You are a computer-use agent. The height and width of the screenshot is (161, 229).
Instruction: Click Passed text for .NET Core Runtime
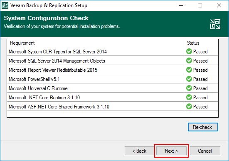200,98
